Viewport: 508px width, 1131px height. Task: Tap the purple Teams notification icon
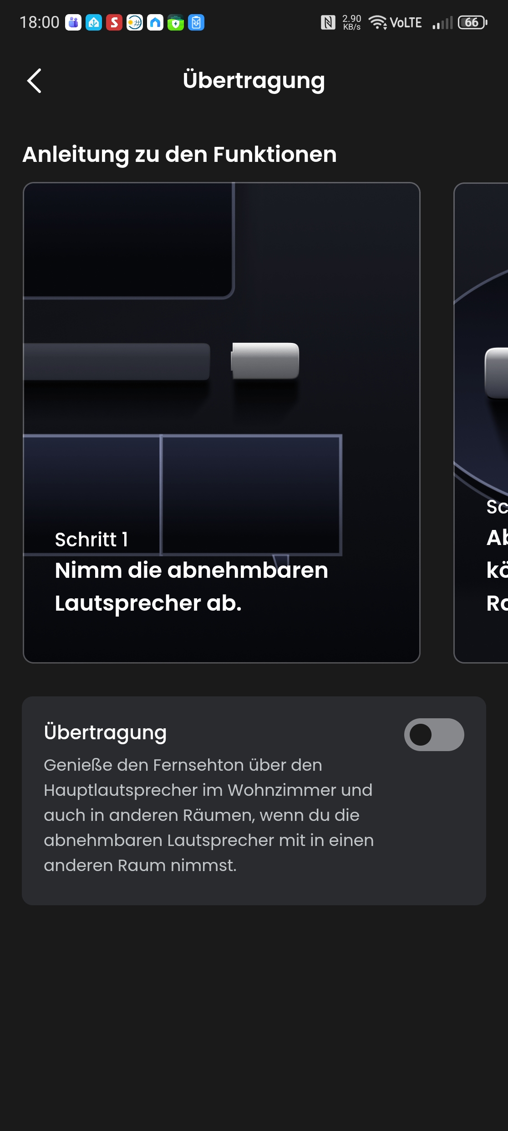tap(73, 22)
